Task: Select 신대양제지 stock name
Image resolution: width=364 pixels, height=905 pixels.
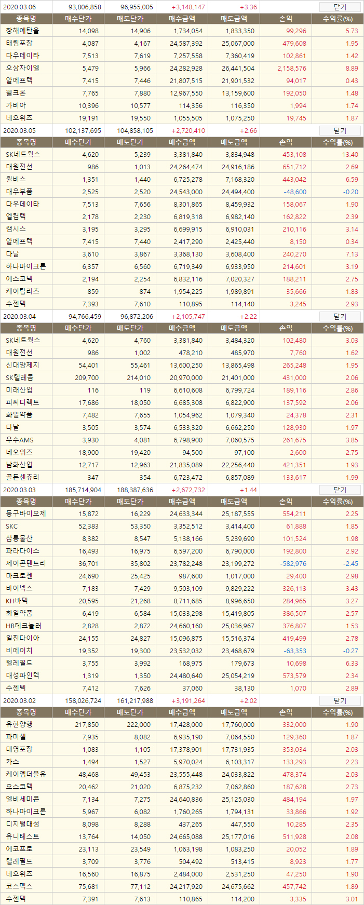Action: click(x=22, y=365)
